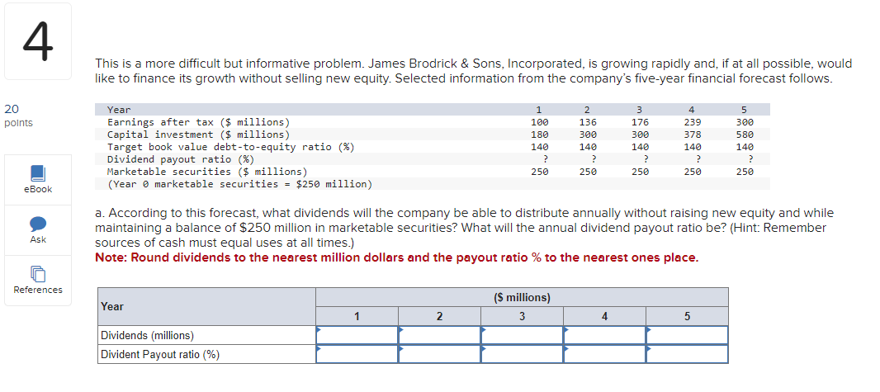Click Year 1 capital investment value 180

(x=539, y=135)
